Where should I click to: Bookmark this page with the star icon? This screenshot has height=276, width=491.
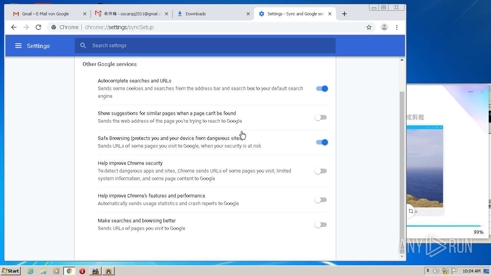point(369,27)
